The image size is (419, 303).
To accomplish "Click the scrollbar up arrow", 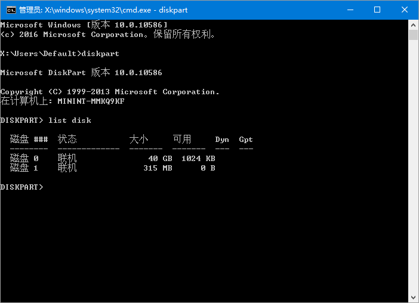I will coord(413,24).
